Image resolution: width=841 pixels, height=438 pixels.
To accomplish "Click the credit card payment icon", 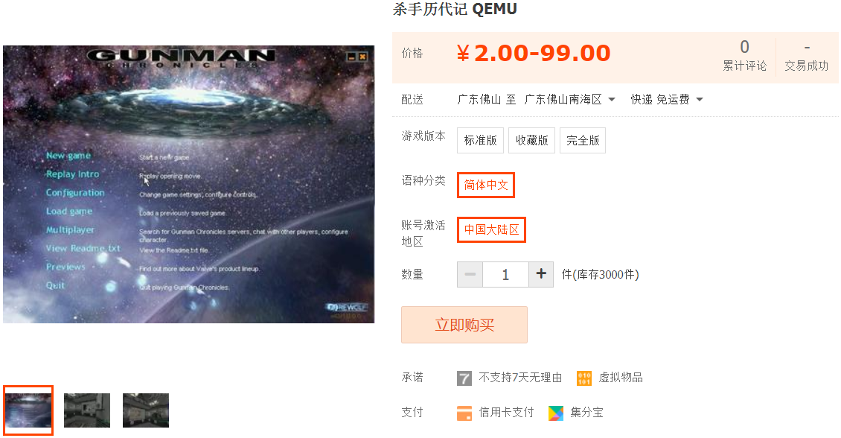I will click(464, 413).
